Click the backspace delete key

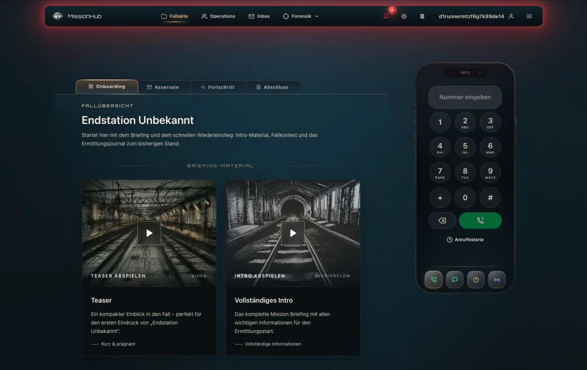tap(442, 220)
